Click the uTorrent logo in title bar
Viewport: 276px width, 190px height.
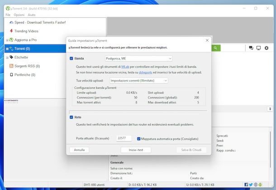point(8,8)
